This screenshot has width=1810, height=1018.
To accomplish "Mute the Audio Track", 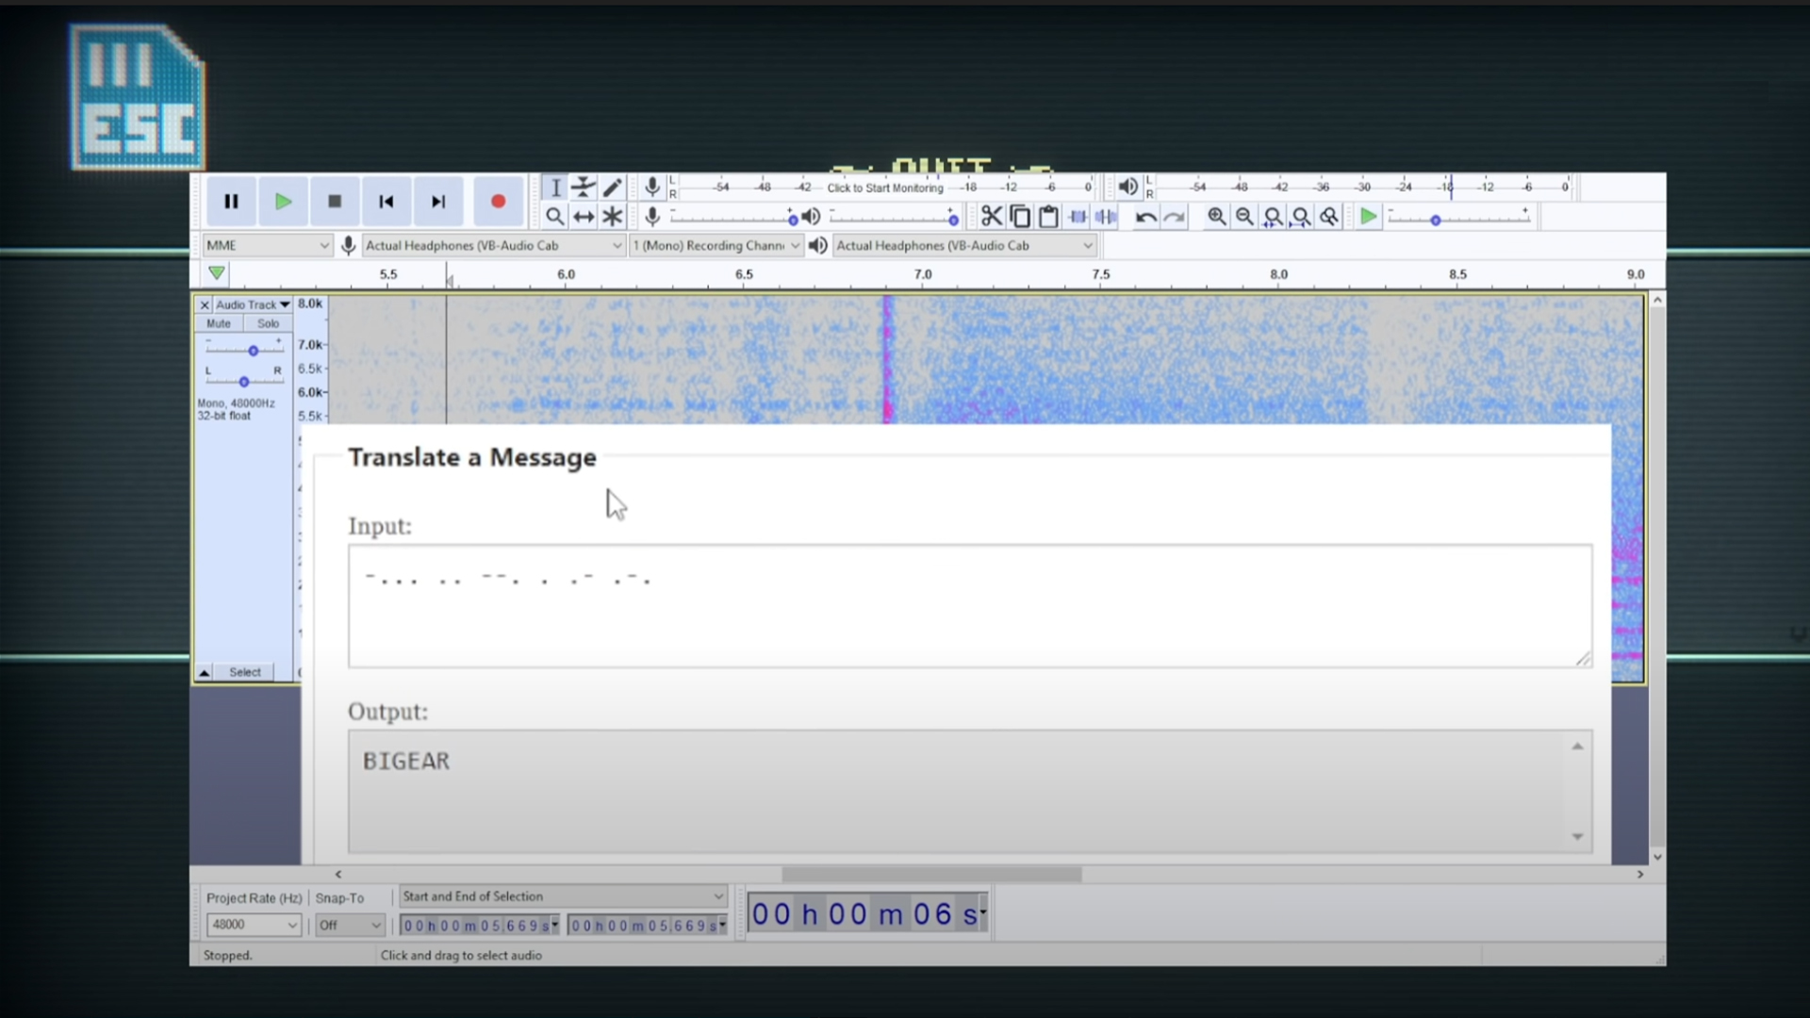I will point(219,323).
